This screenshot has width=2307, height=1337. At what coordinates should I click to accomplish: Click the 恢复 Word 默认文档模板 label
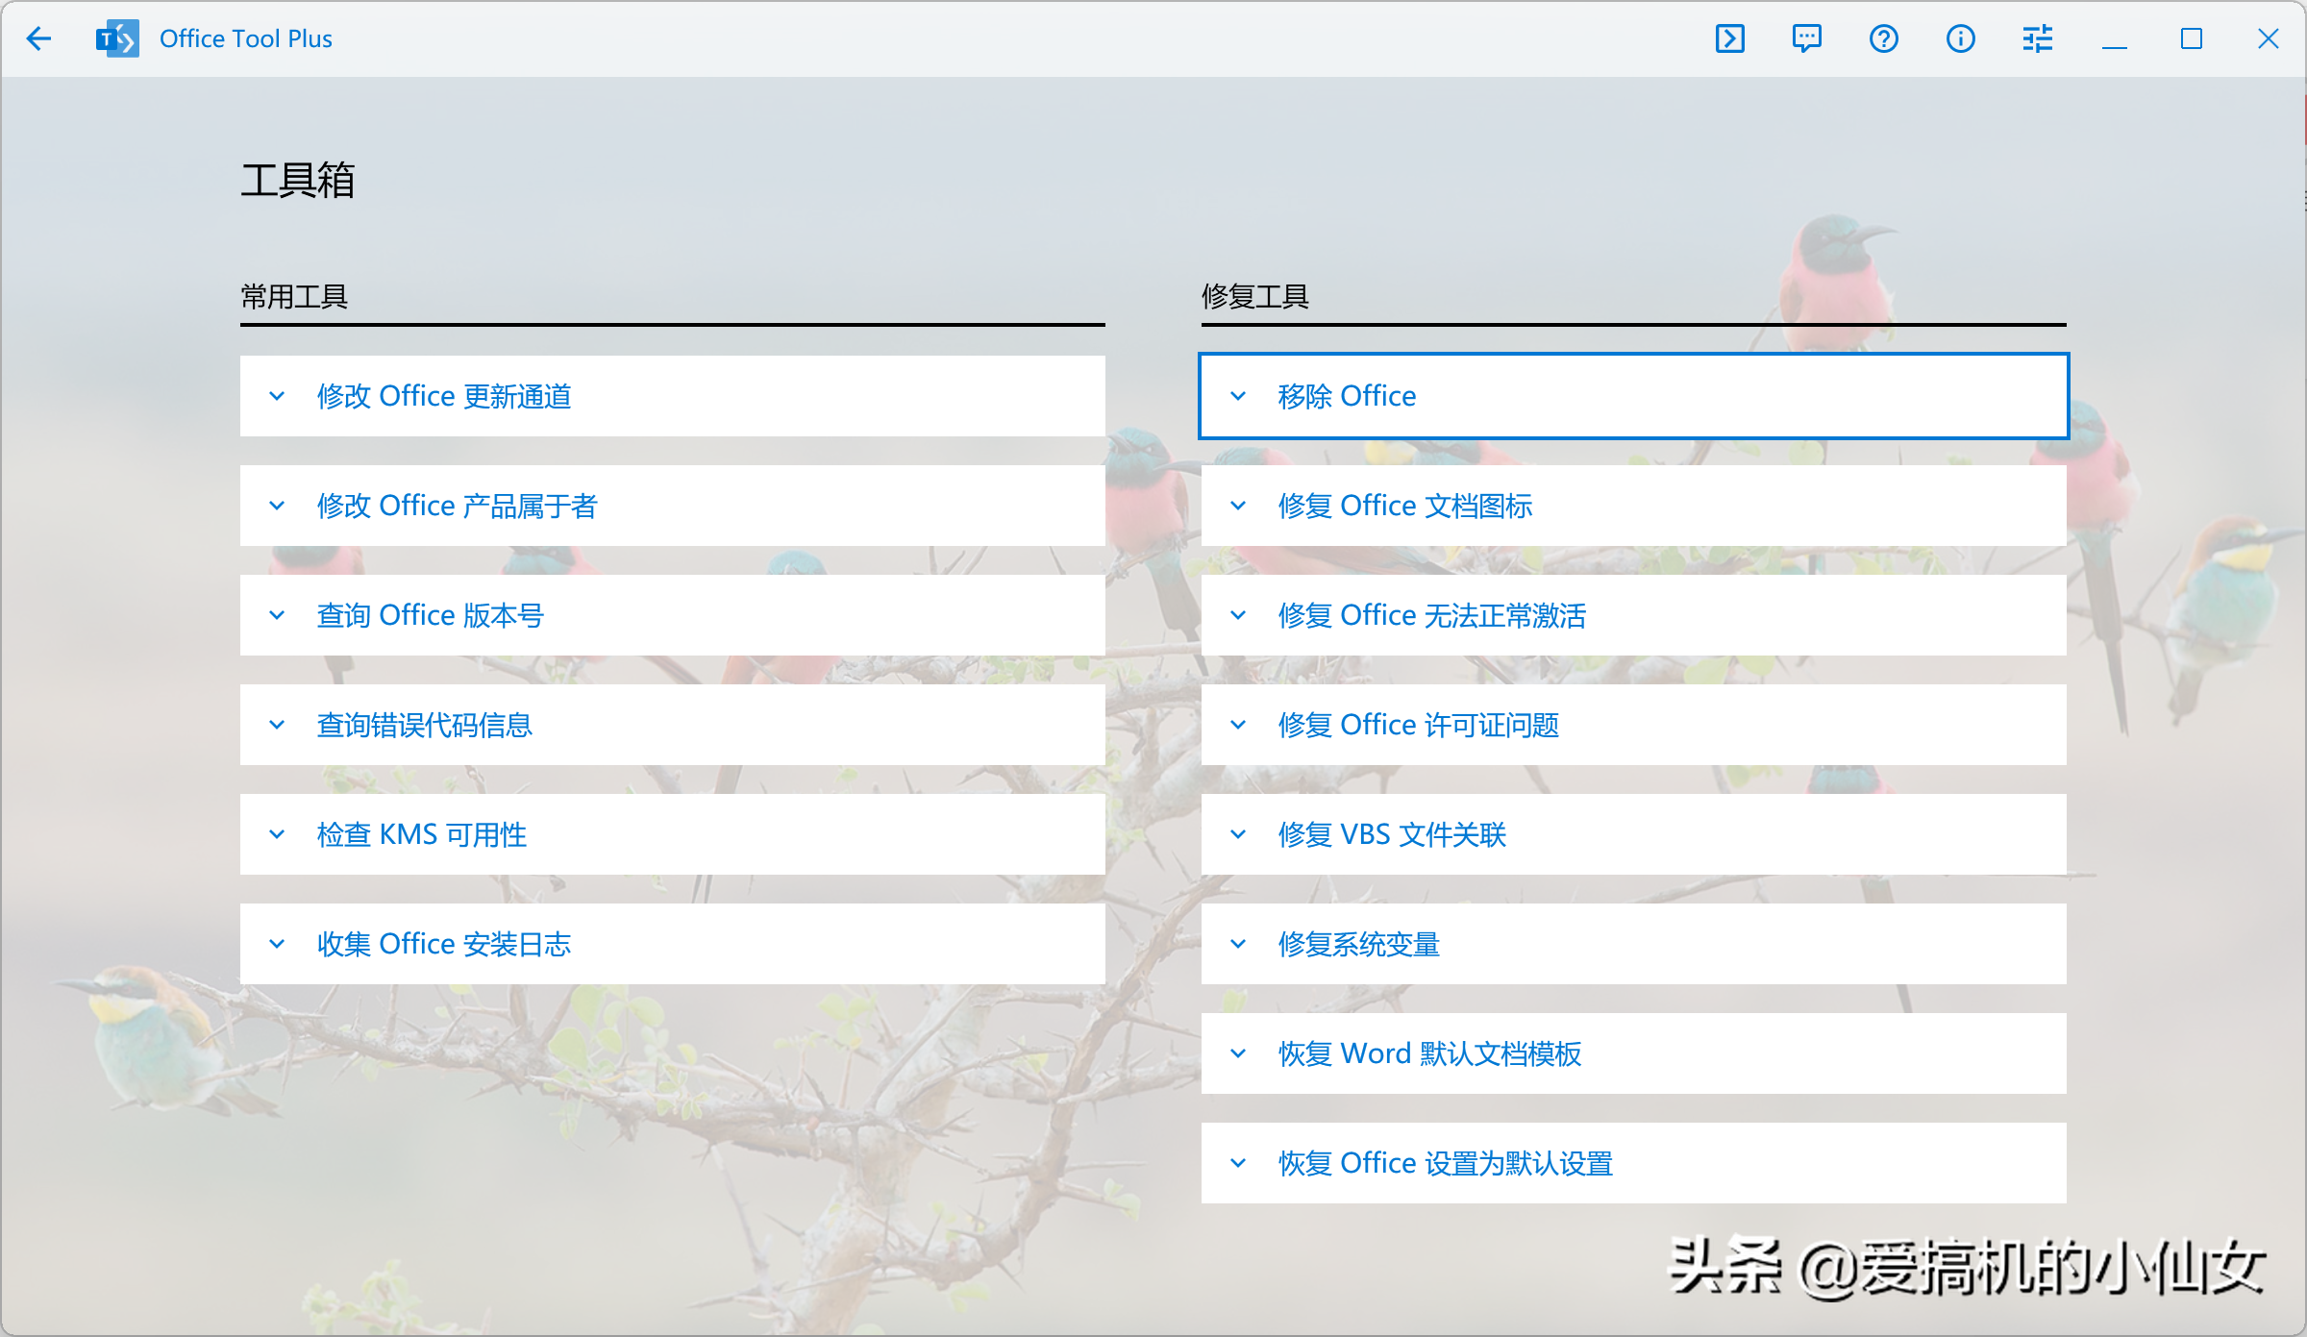tap(1429, 1053)
